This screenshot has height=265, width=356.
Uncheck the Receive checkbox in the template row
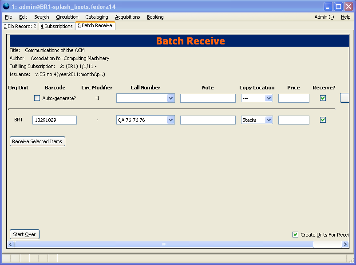pos(323,98)
